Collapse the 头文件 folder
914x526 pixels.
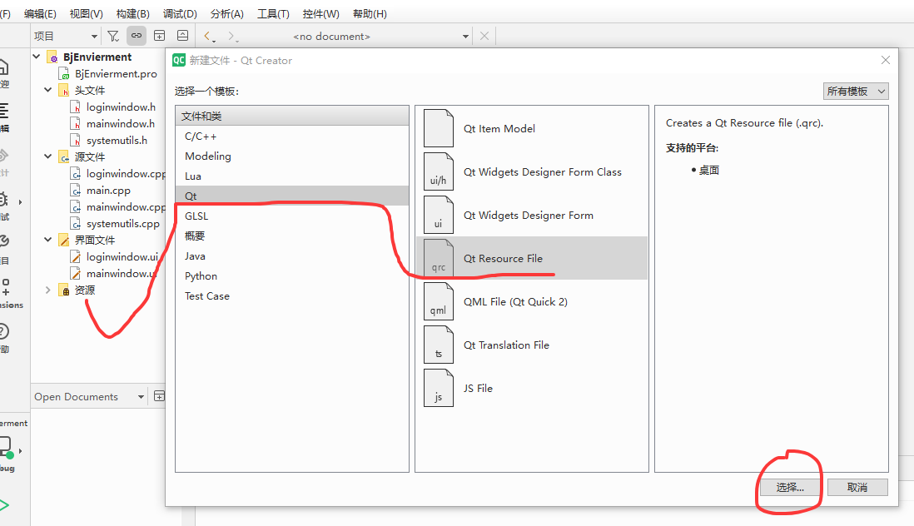47,90
